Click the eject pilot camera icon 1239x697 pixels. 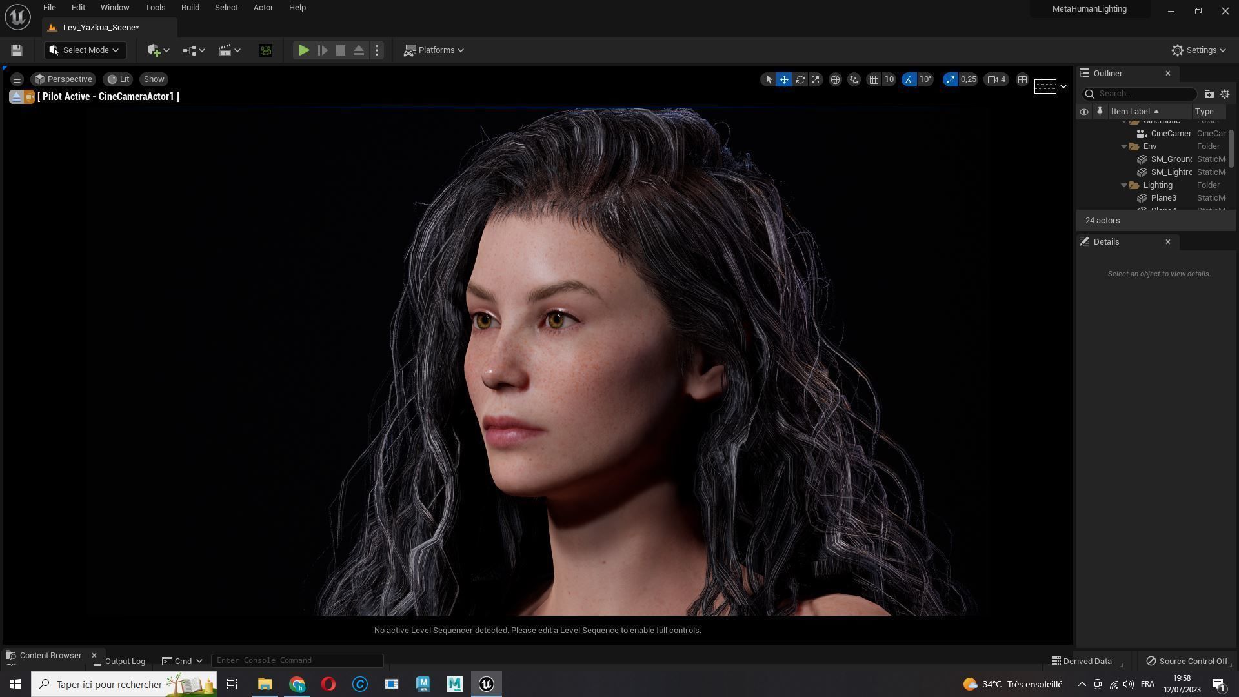16,97
